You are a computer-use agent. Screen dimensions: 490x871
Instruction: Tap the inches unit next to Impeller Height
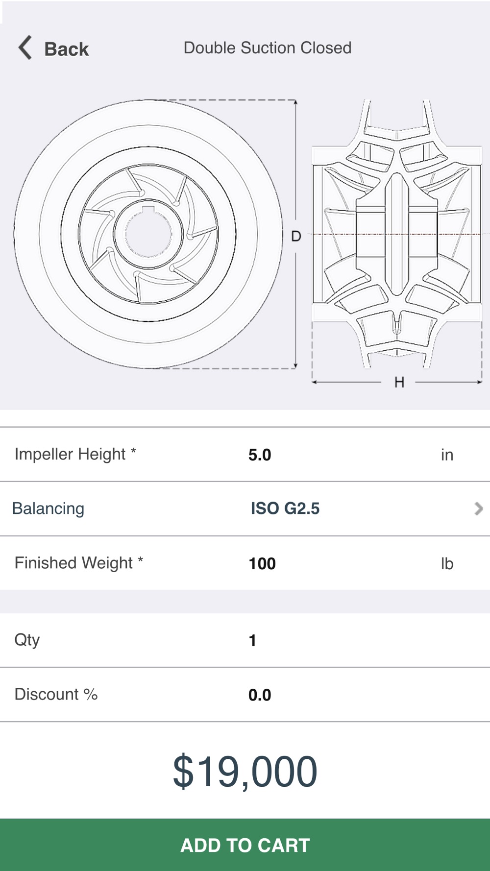coord(447,455)
